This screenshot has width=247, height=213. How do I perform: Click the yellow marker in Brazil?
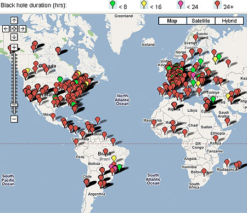114,158
